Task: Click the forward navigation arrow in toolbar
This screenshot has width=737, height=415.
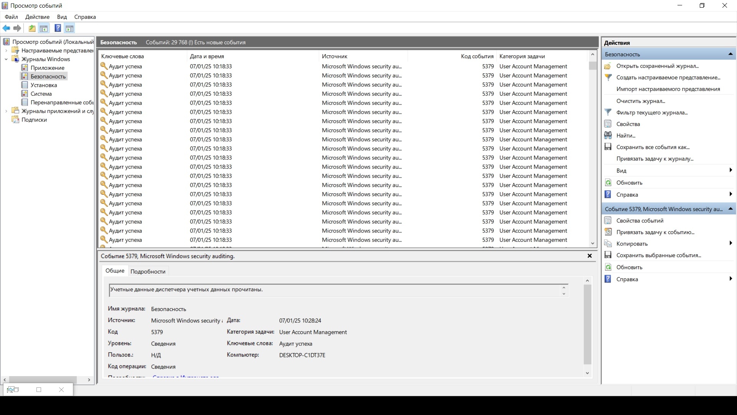Action: (x=17, y=28)
